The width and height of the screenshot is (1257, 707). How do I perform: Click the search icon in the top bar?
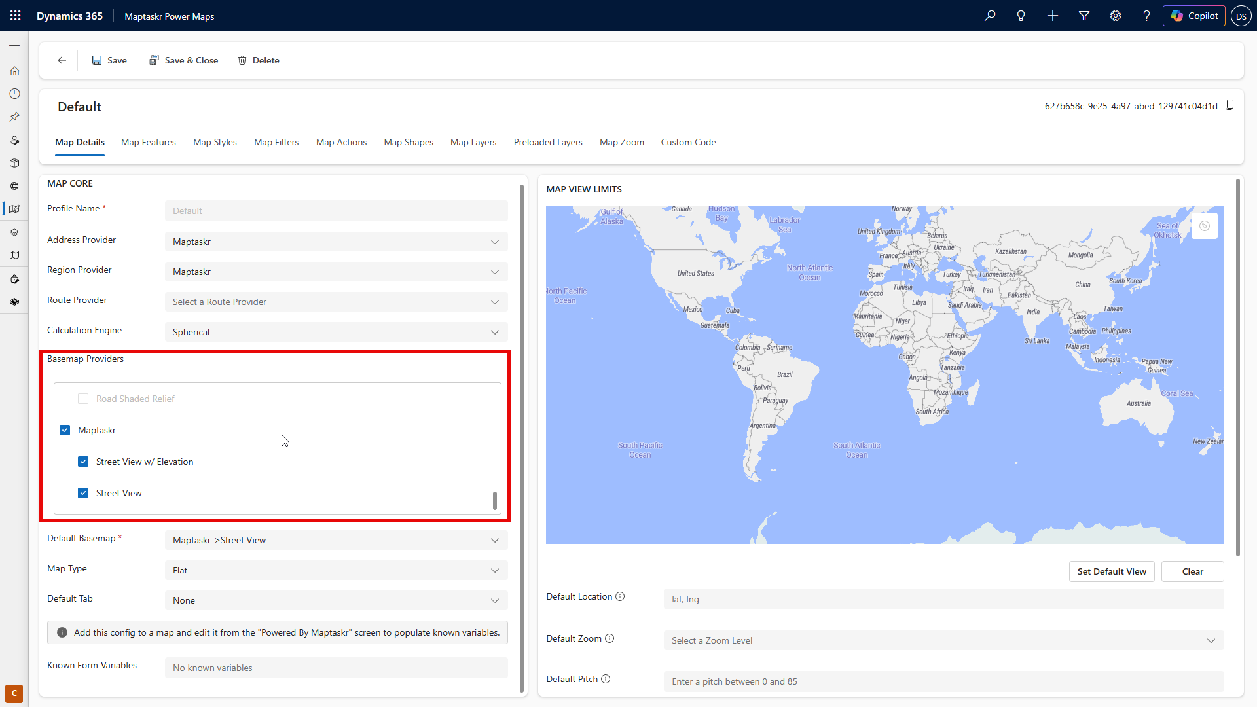[x=990, y=15]
